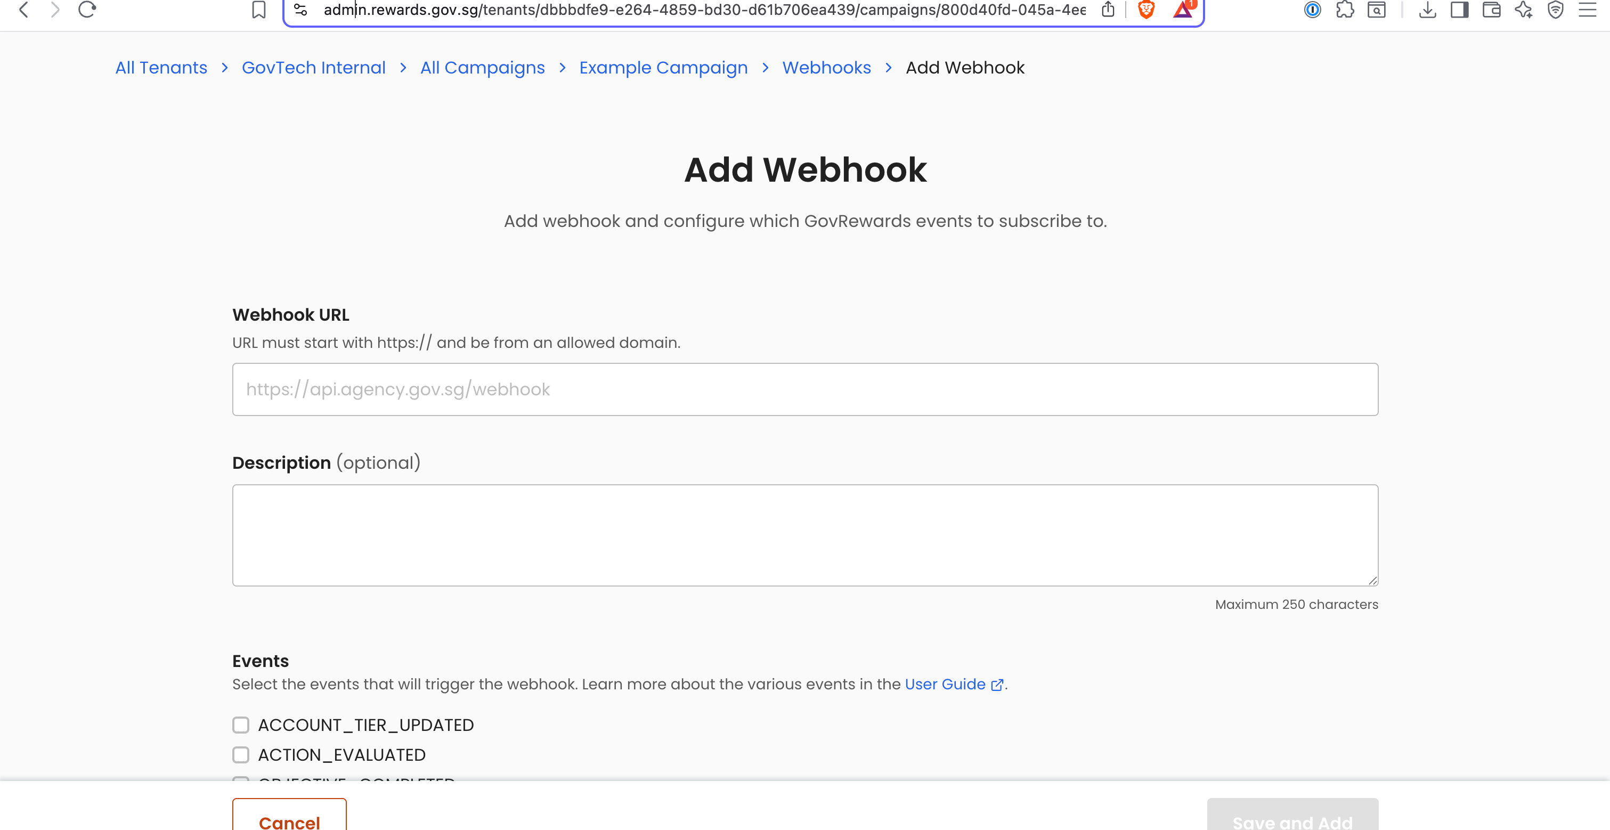Go to All Tenants breadcrumb
This screenshot has height=830, width=1610.
click(160, 68)
